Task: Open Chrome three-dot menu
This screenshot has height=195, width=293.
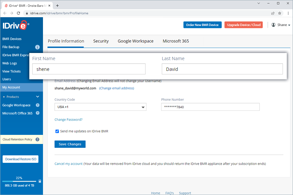Action: 288,13
